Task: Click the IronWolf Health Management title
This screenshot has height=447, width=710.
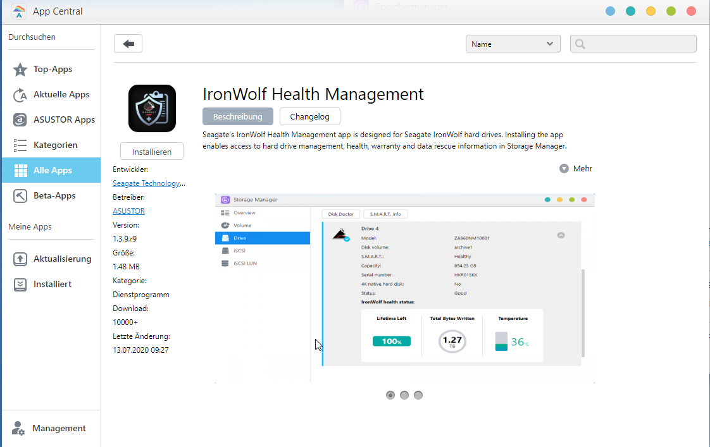Action: (313, 94)
